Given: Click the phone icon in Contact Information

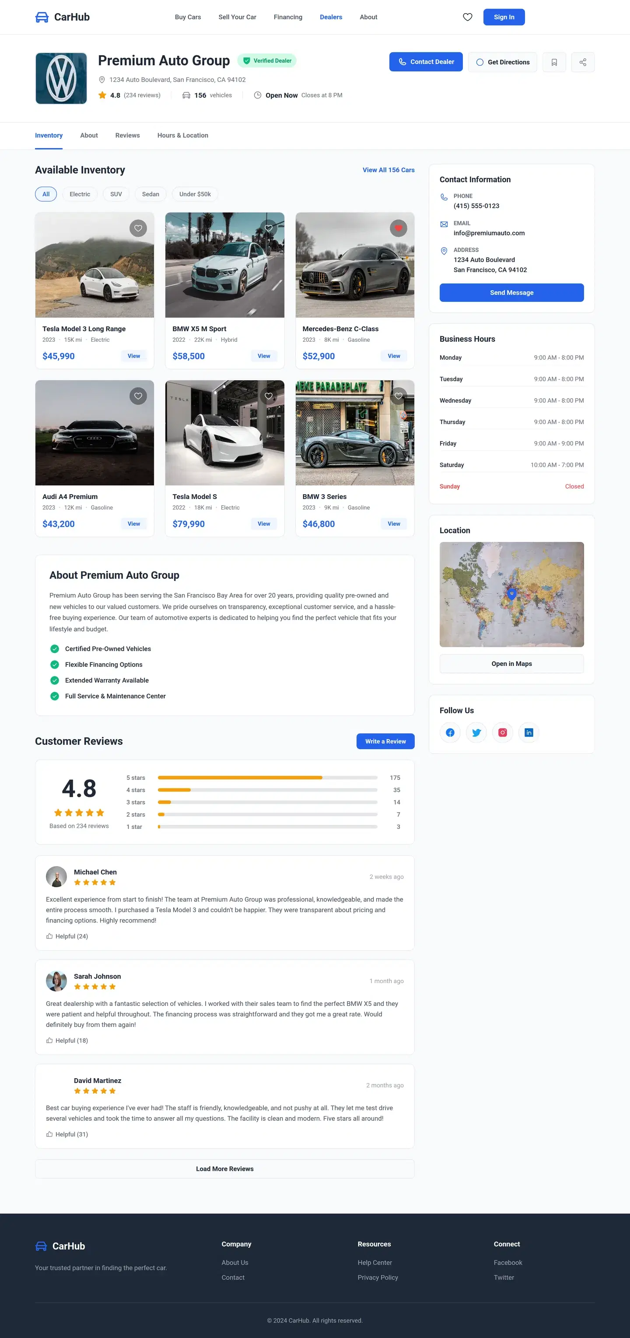Looking at the screenshot, I should tap(444, 198).
